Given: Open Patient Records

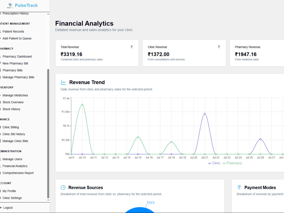Looking at the screenshot, I should tap(13, 32).
